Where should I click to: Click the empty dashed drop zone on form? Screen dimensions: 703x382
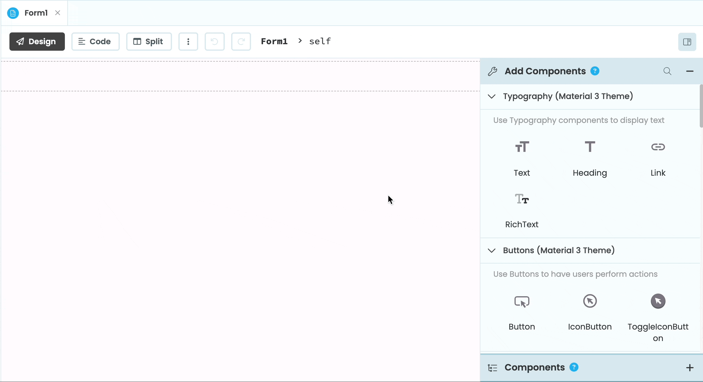tap(241, 76)
